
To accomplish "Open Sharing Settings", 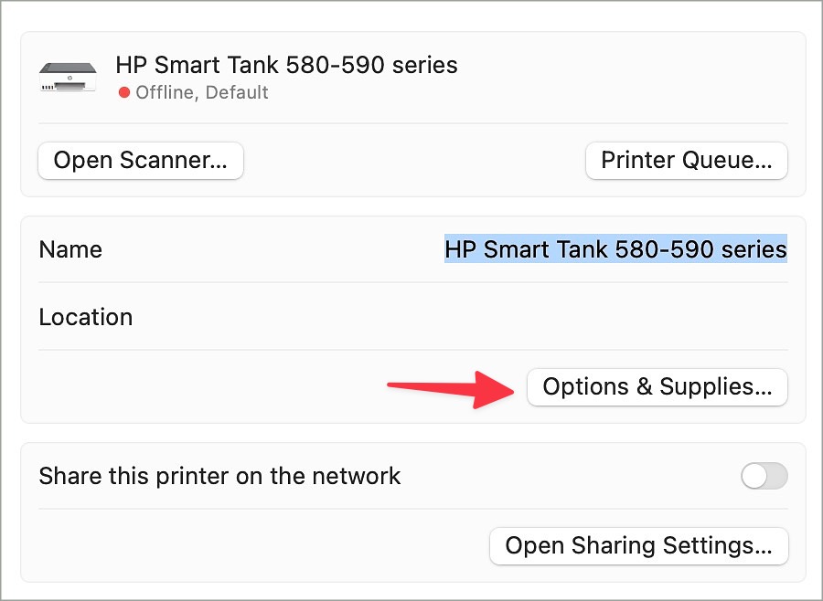I will pyautogui.click(x=639, y=546).
